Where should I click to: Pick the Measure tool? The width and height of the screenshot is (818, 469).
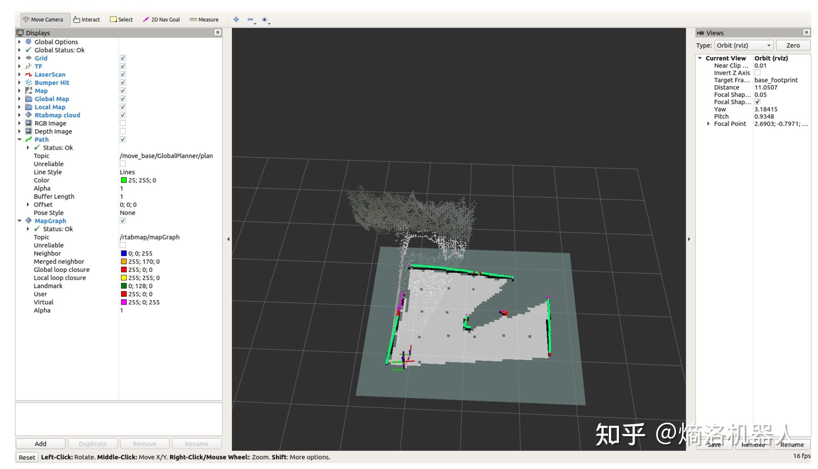point(204,20)
